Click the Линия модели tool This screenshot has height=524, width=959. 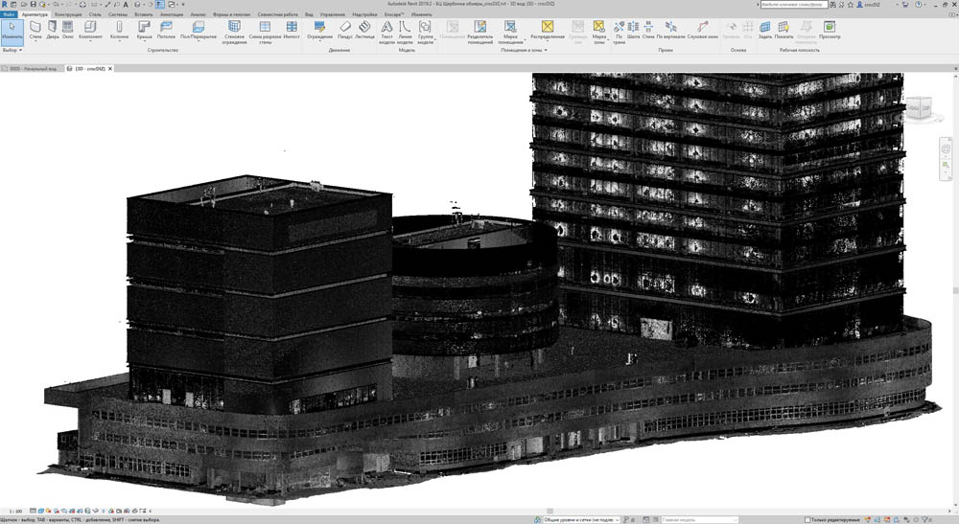405,32
